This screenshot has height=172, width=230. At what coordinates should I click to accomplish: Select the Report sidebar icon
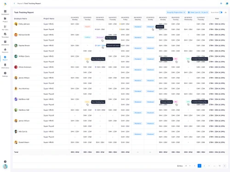5,57
